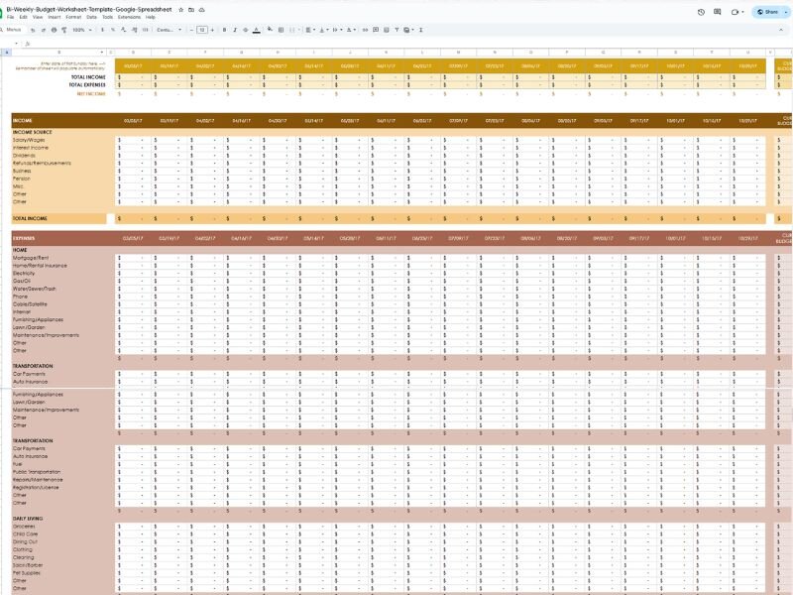
Task: Select the NET INCOME label
Action: [x=91, y=94]
